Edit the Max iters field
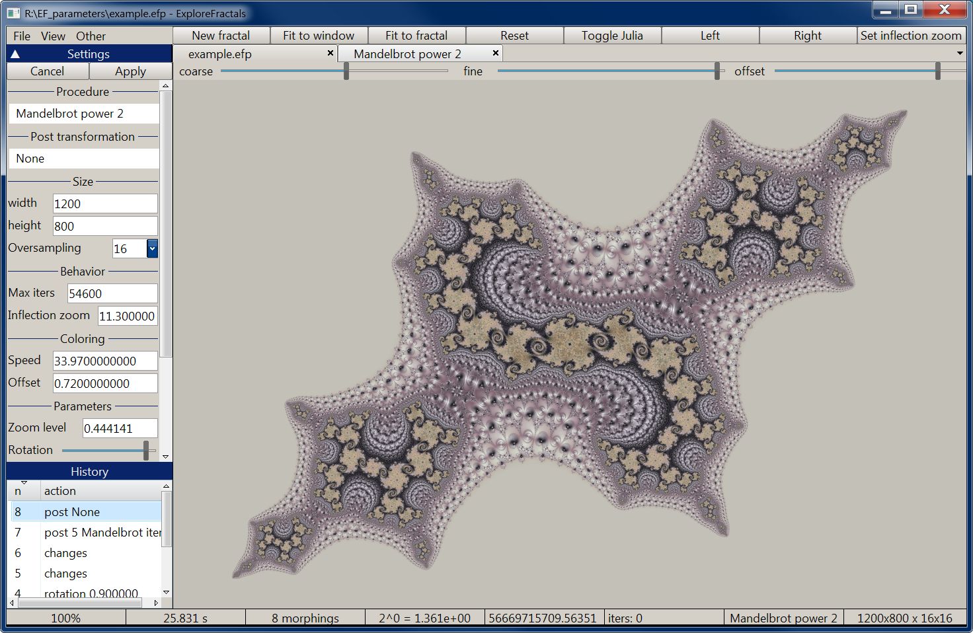973x633 pixels. click(x=111, y=293)
